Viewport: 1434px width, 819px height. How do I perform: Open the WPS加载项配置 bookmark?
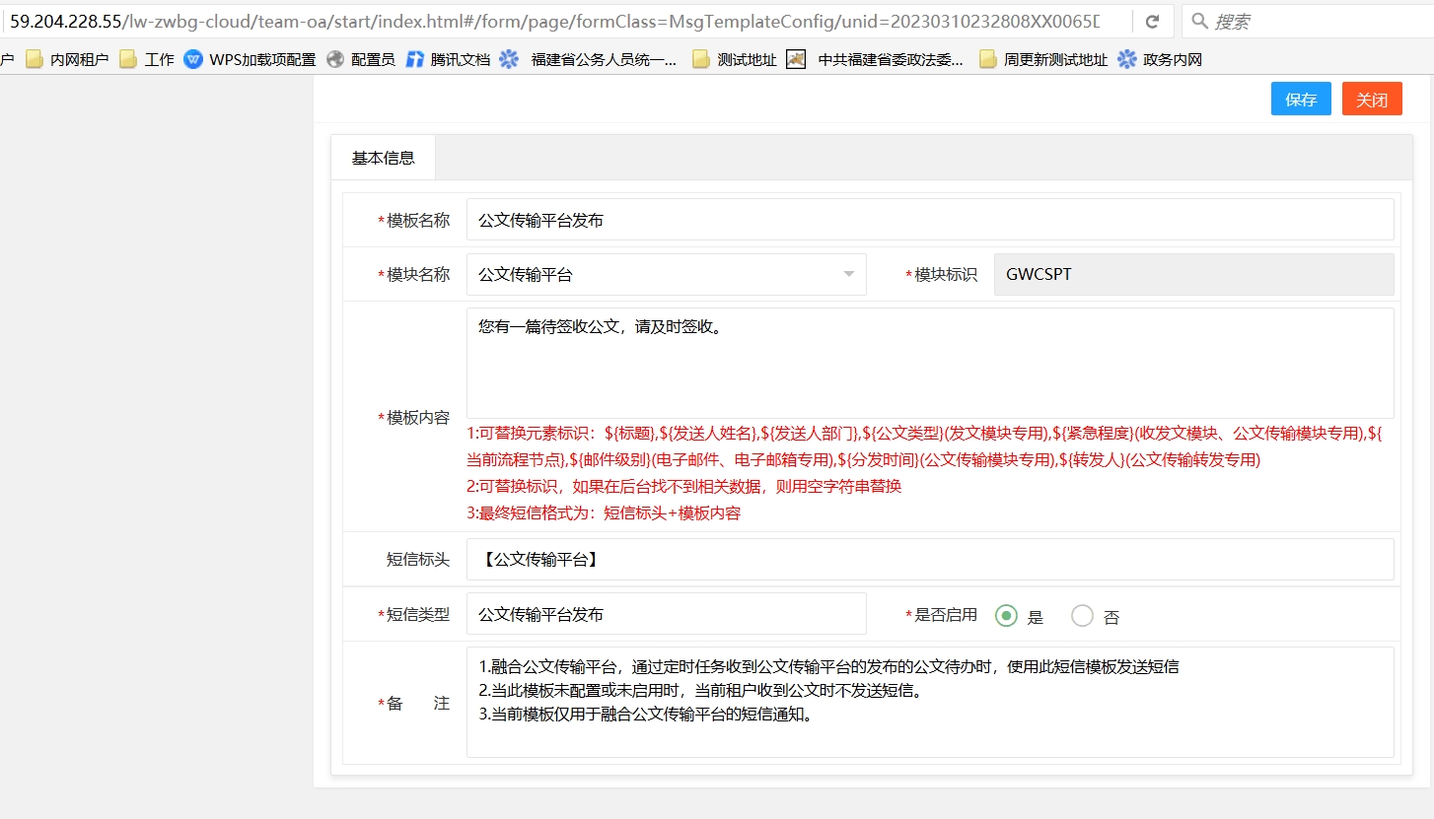coord(251,59)
